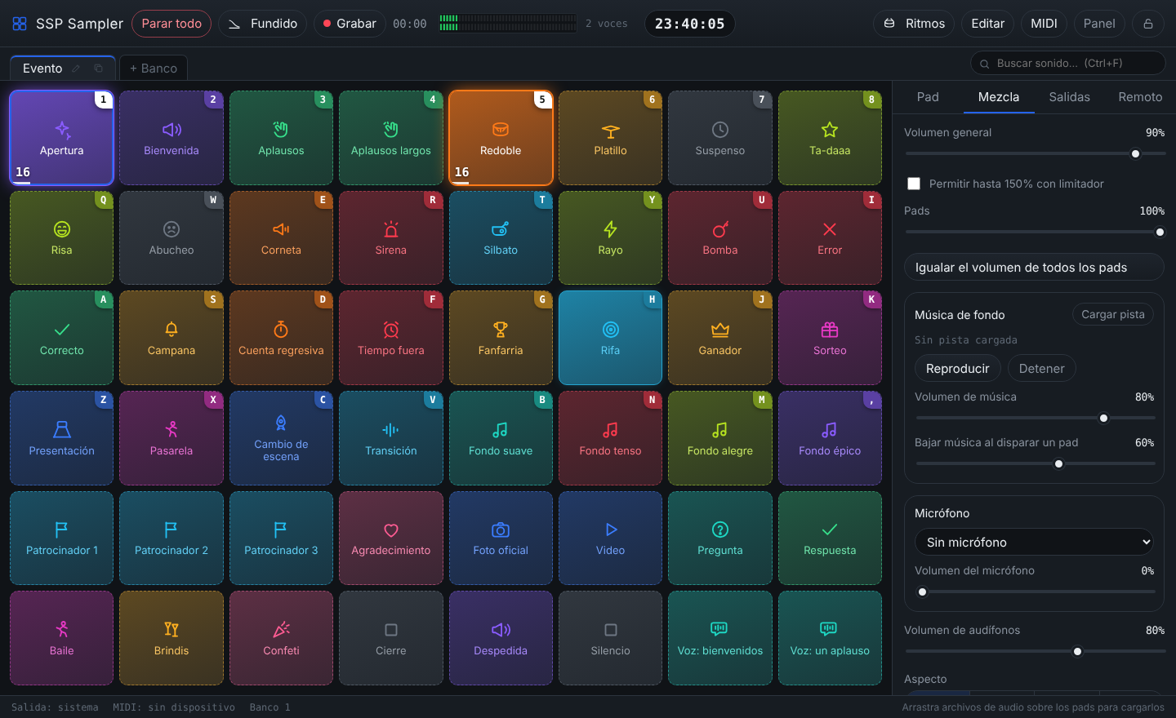Open the MIDI settings button

click(x=1044, y=24)
